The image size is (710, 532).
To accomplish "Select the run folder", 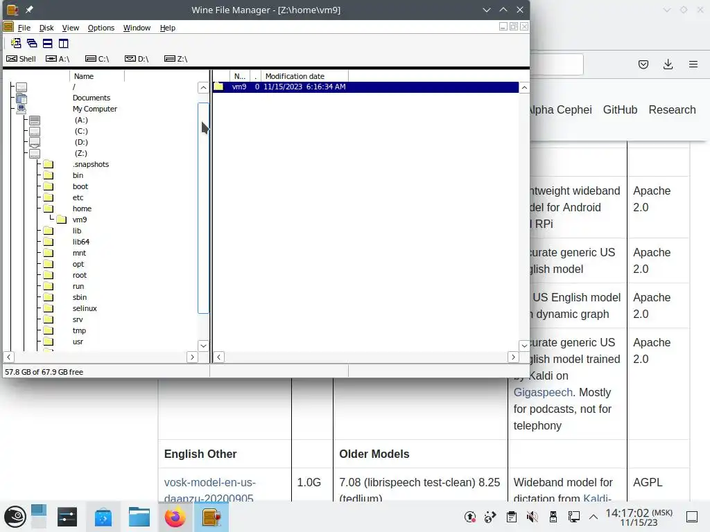I will coord(78,286).
